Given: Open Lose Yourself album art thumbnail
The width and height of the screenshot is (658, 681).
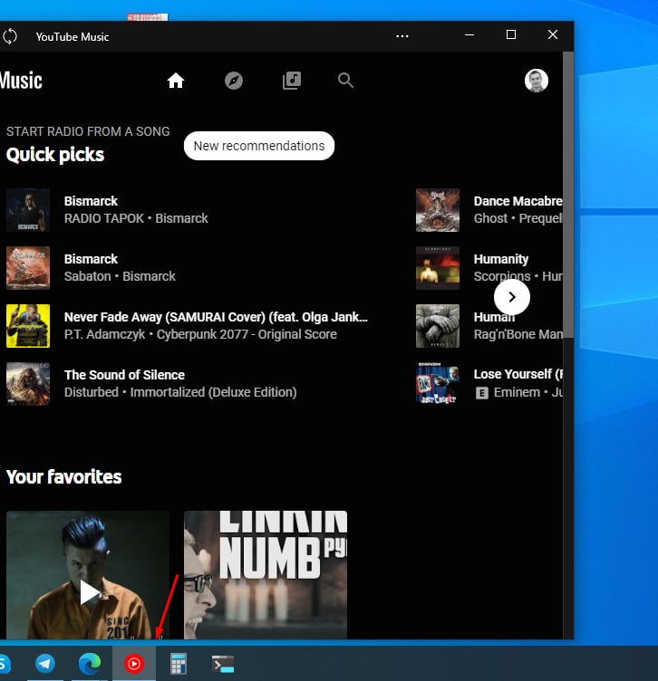Looking at the screenshot, I should 438,384.
